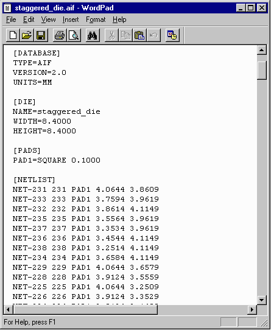The height and width of the screenshot is (330, 271).
Task: Click the horizontal scrollbar thumb
Action: [85, 309]
